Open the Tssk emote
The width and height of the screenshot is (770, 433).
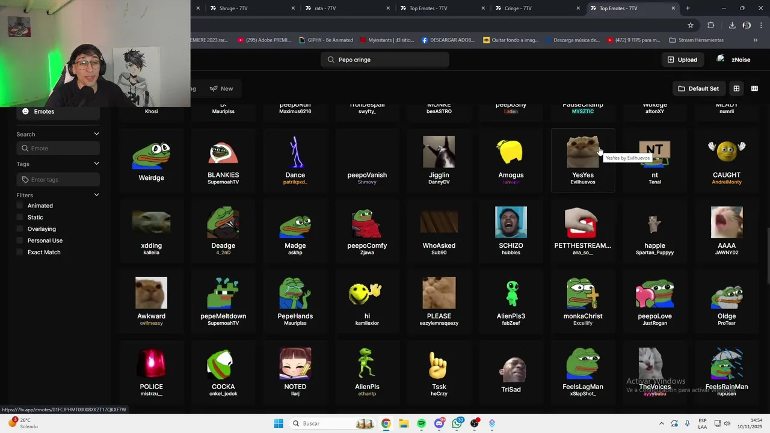[439, 372]
